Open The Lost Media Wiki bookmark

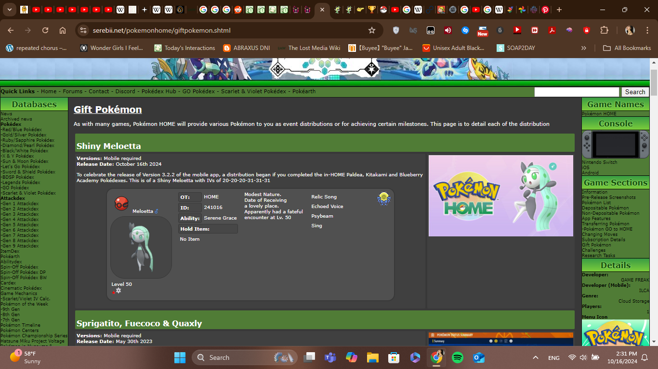309,48
